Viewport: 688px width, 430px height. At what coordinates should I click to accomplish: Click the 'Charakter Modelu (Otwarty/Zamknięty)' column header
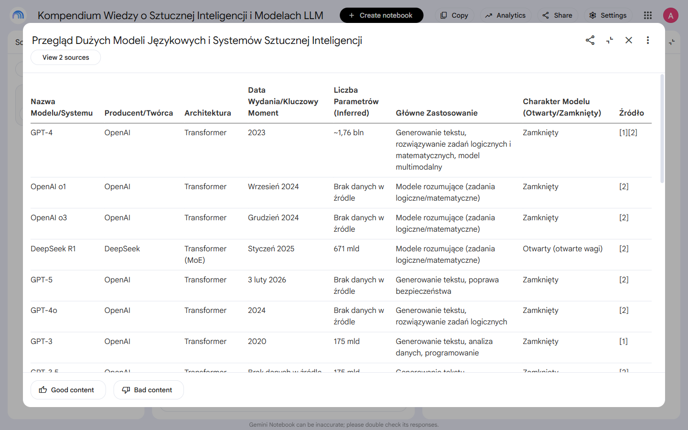pos(562,107)
